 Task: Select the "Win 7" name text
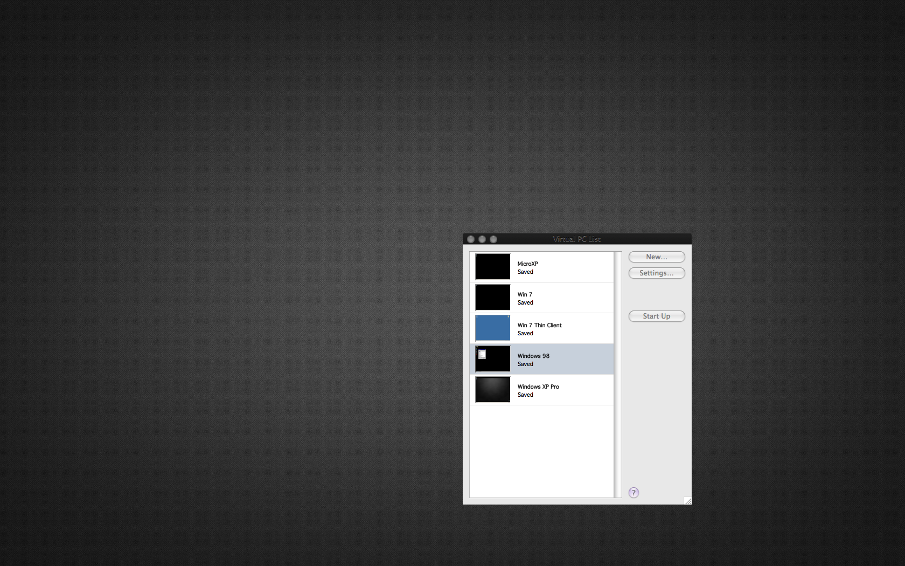click(525, 294)
